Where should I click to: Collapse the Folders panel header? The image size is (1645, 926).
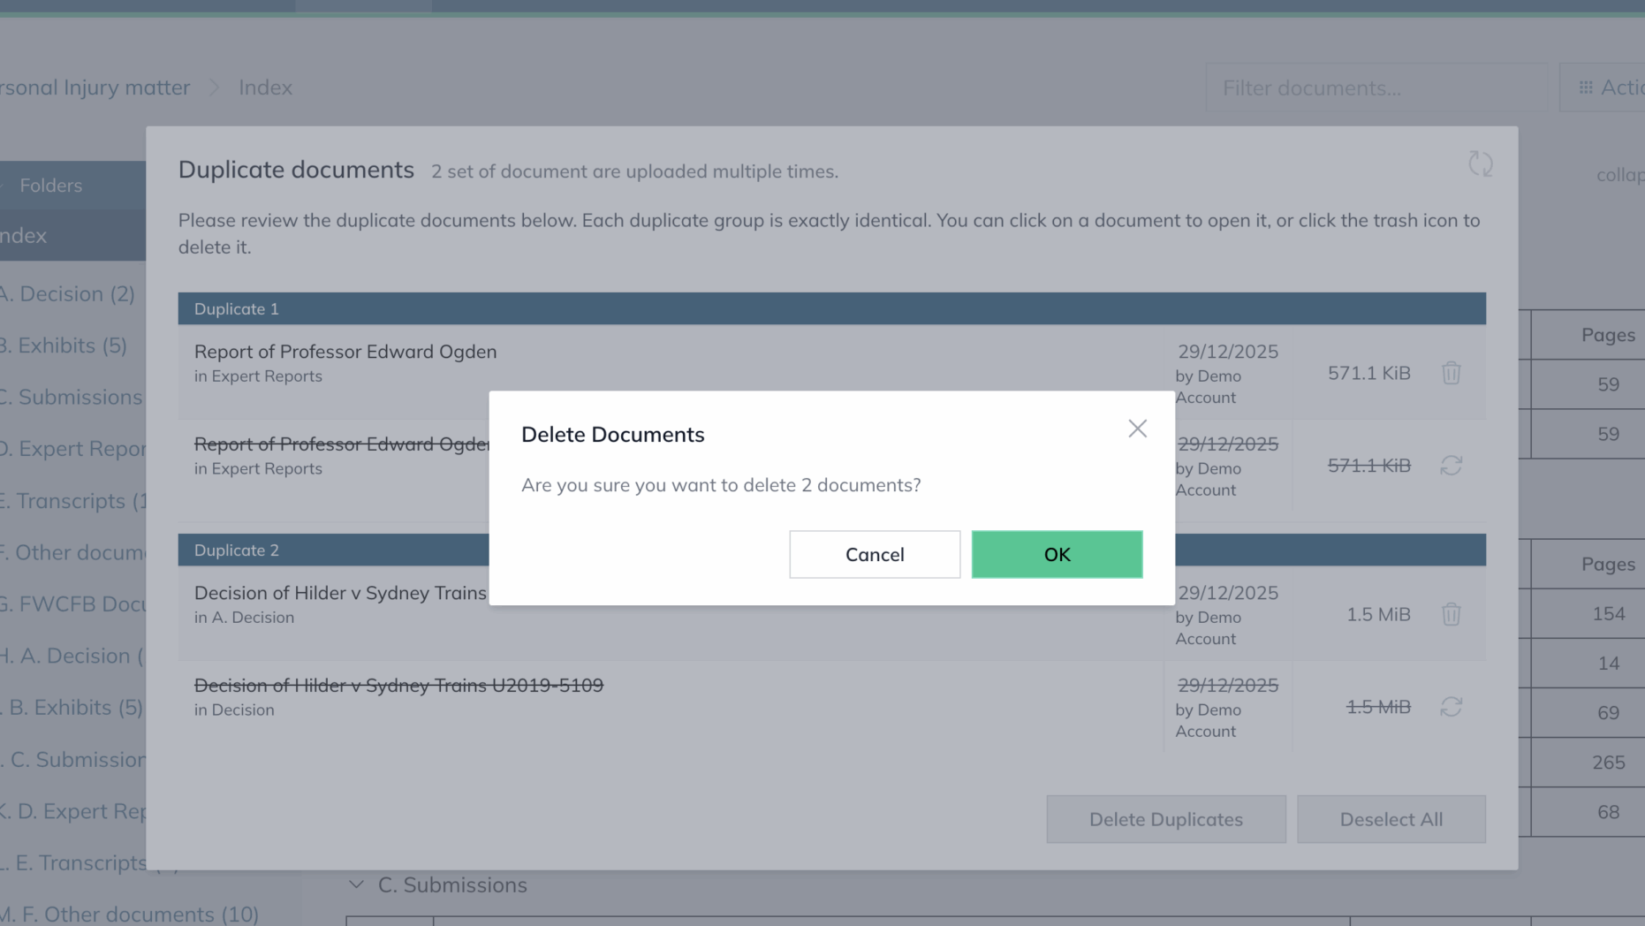(50, 186)
